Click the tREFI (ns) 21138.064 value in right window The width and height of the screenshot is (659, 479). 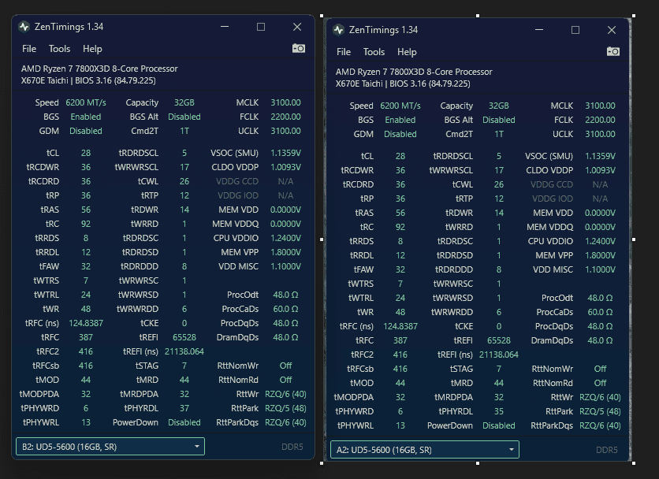498,355
